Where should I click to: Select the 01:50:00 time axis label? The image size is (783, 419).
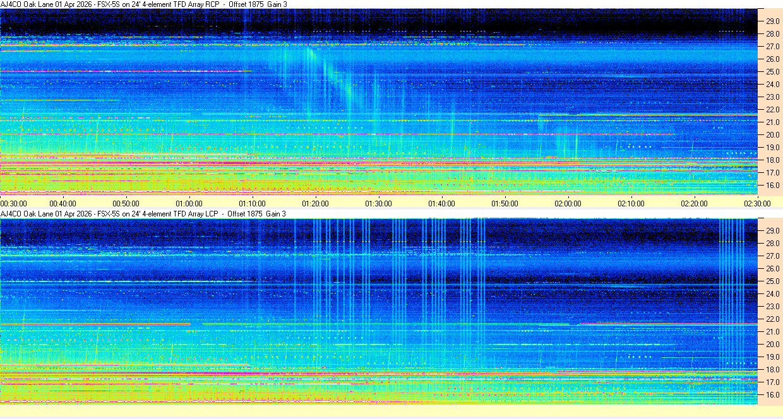(x=505, y=203)
